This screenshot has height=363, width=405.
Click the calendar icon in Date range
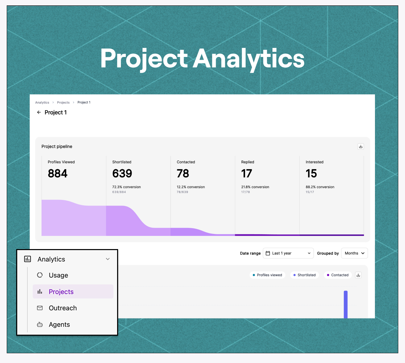pyautogui.click(x=268, y=253)
